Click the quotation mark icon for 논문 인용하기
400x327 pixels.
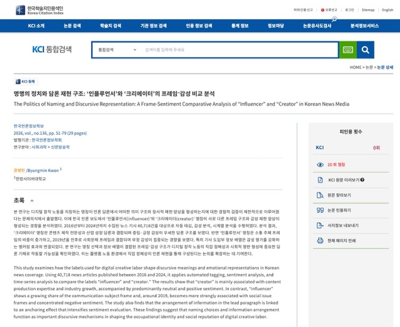(320, 210)
